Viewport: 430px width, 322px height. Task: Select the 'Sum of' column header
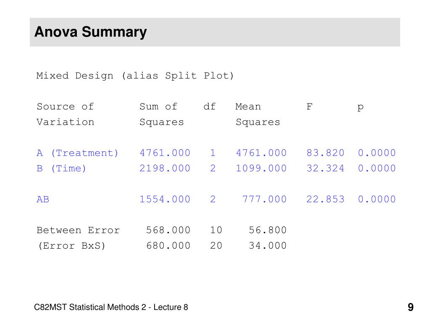(158, 106)
